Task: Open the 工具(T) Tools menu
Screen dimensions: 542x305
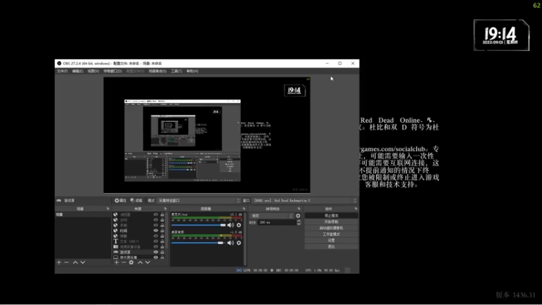Action: [176, 71]
